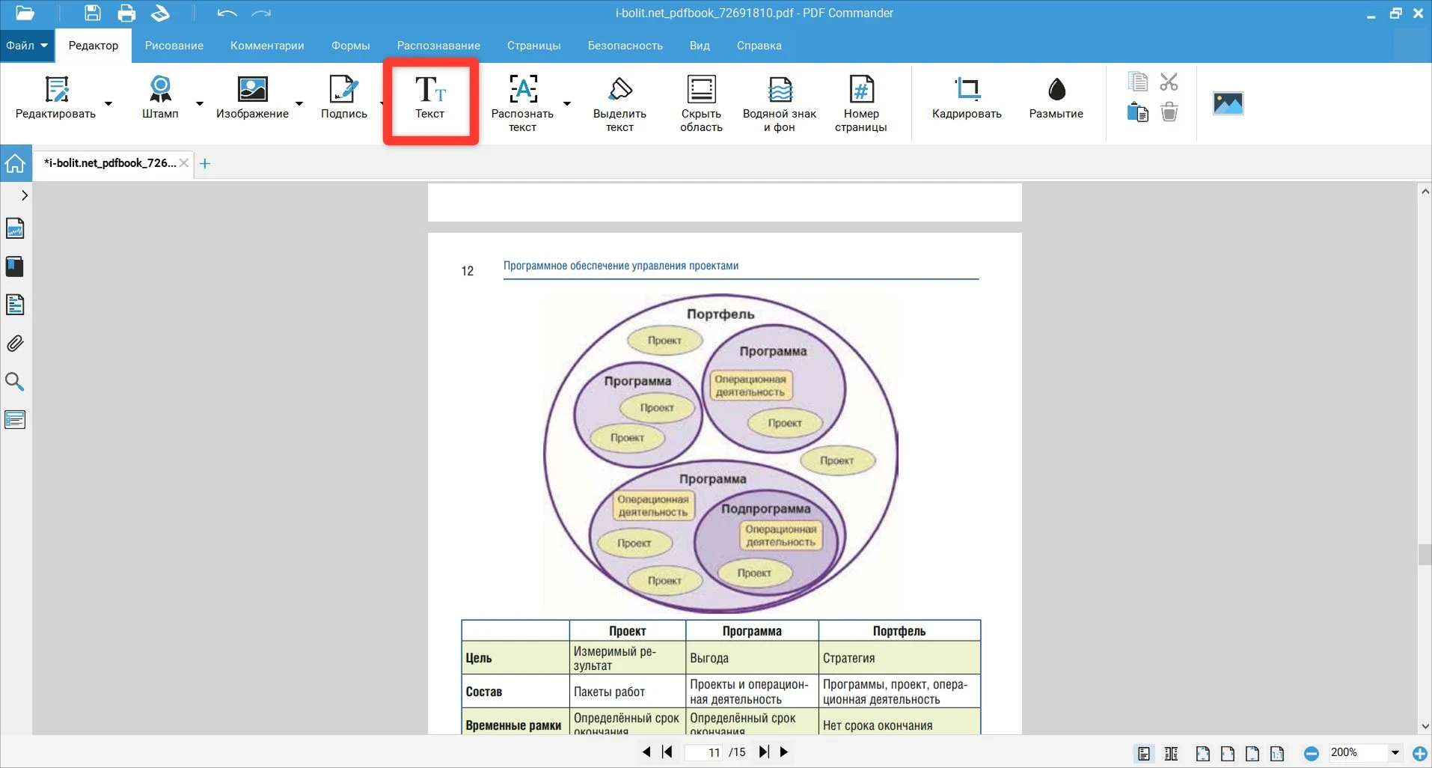The width and height of the screenshot is (1432, 768).
Task: Select the Текст tool in the ribbon
Action: pyautogui.click(x=430, y=99)
